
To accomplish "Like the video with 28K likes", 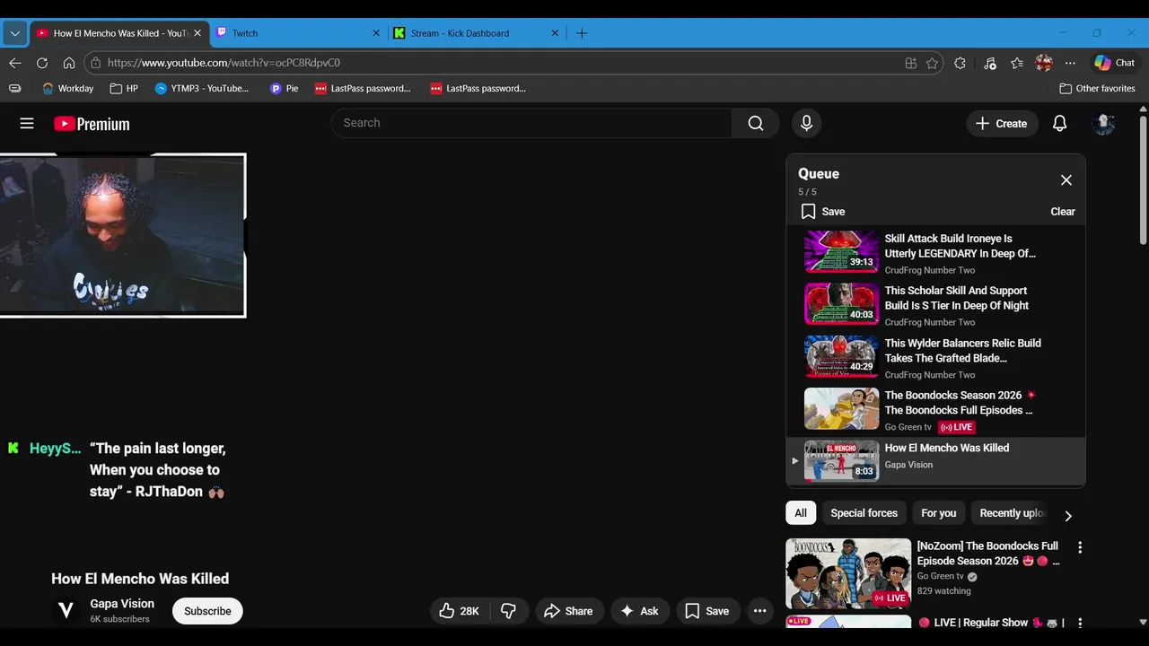I will pyautogui.click(x=460, y=611).
